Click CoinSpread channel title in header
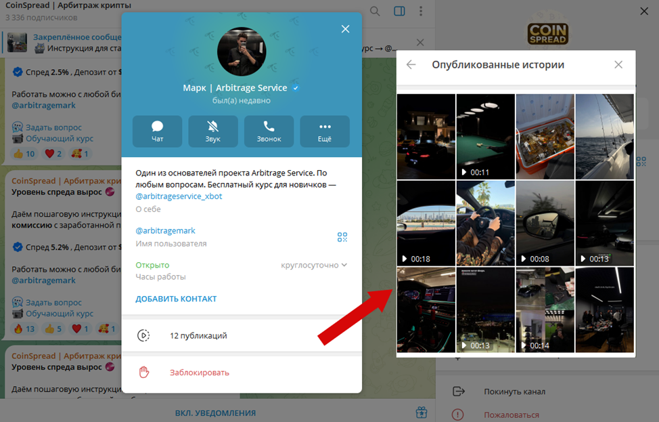Screen dimensions: 659x422 pos(68,5)
